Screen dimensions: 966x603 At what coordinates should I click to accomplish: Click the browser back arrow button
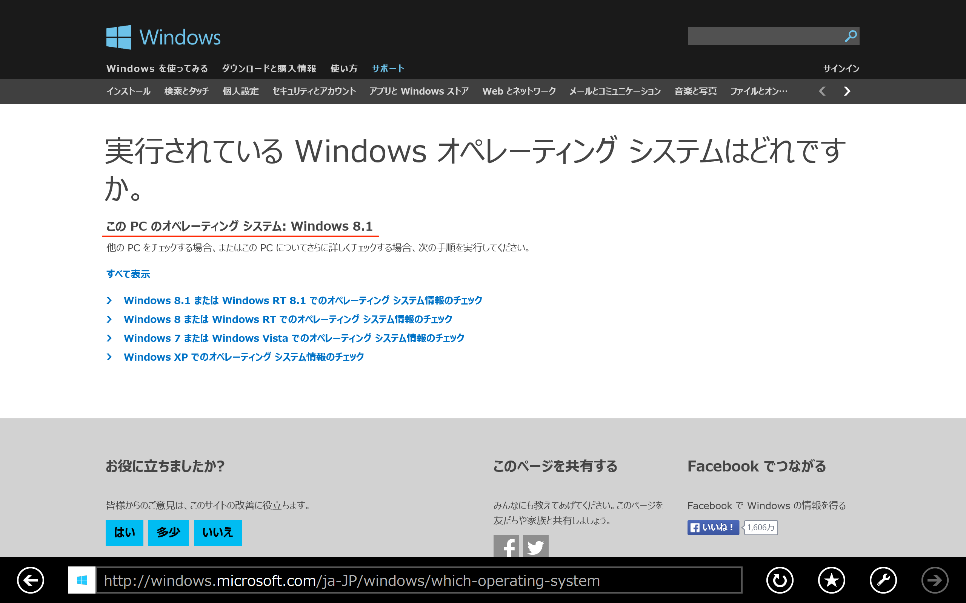(x=30, y=580)
